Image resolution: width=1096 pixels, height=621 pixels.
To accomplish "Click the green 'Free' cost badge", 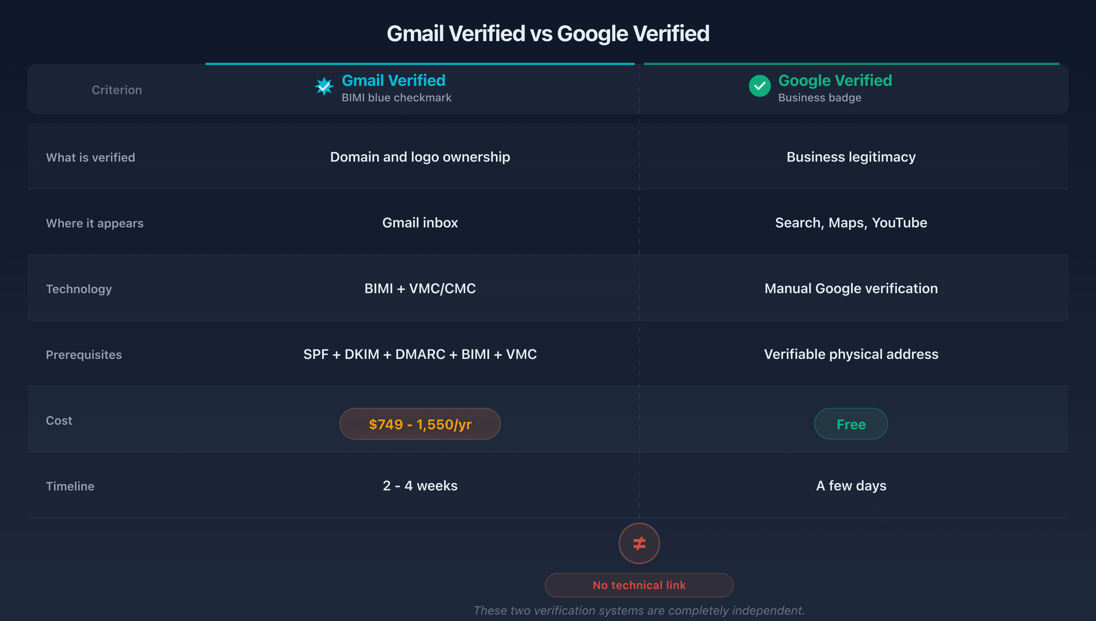I will tap(851, 424).
